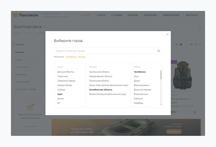Viewport: 216px width, 147px height.
Task: Pick city Верхнеуральск
Action: tap(142, 85)
